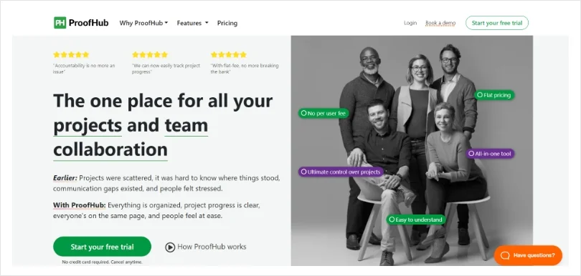Click the underlined word projects in the headline

[x=88, y=126]
